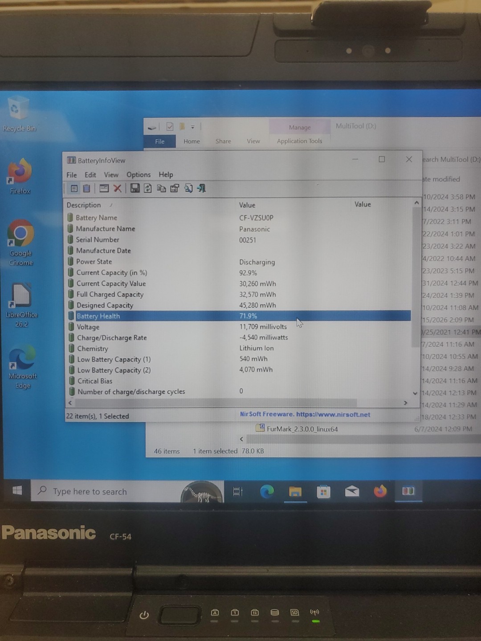
Task: Open Help menu in BatteryInfoView
Action: 166,174
